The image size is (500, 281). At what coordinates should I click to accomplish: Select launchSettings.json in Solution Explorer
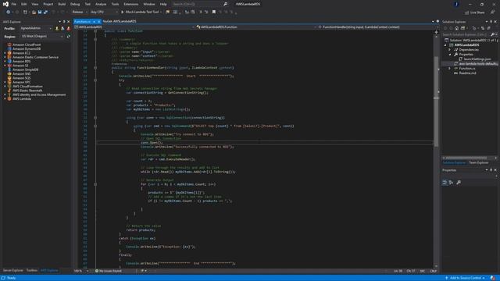(x=477, y=59)
